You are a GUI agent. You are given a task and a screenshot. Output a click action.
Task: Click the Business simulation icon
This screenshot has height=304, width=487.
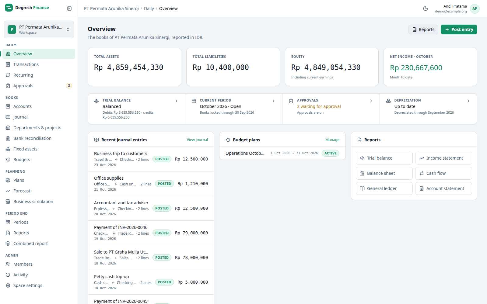(x=8, y=202)
